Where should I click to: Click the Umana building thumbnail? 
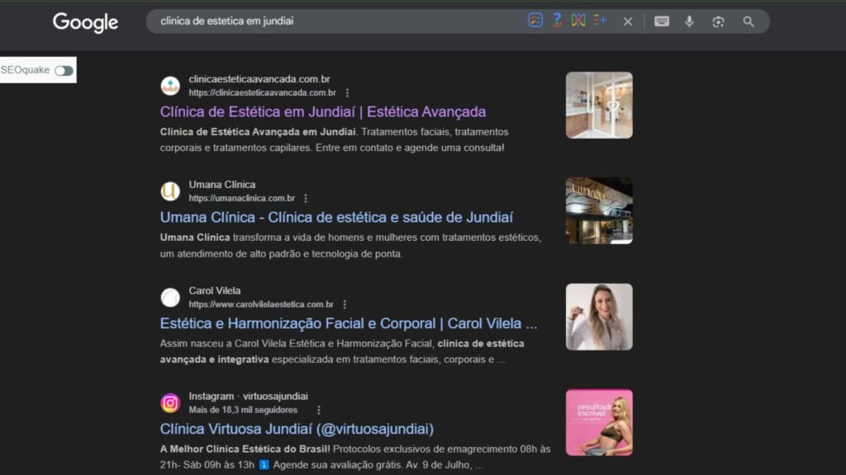[599, 210]
